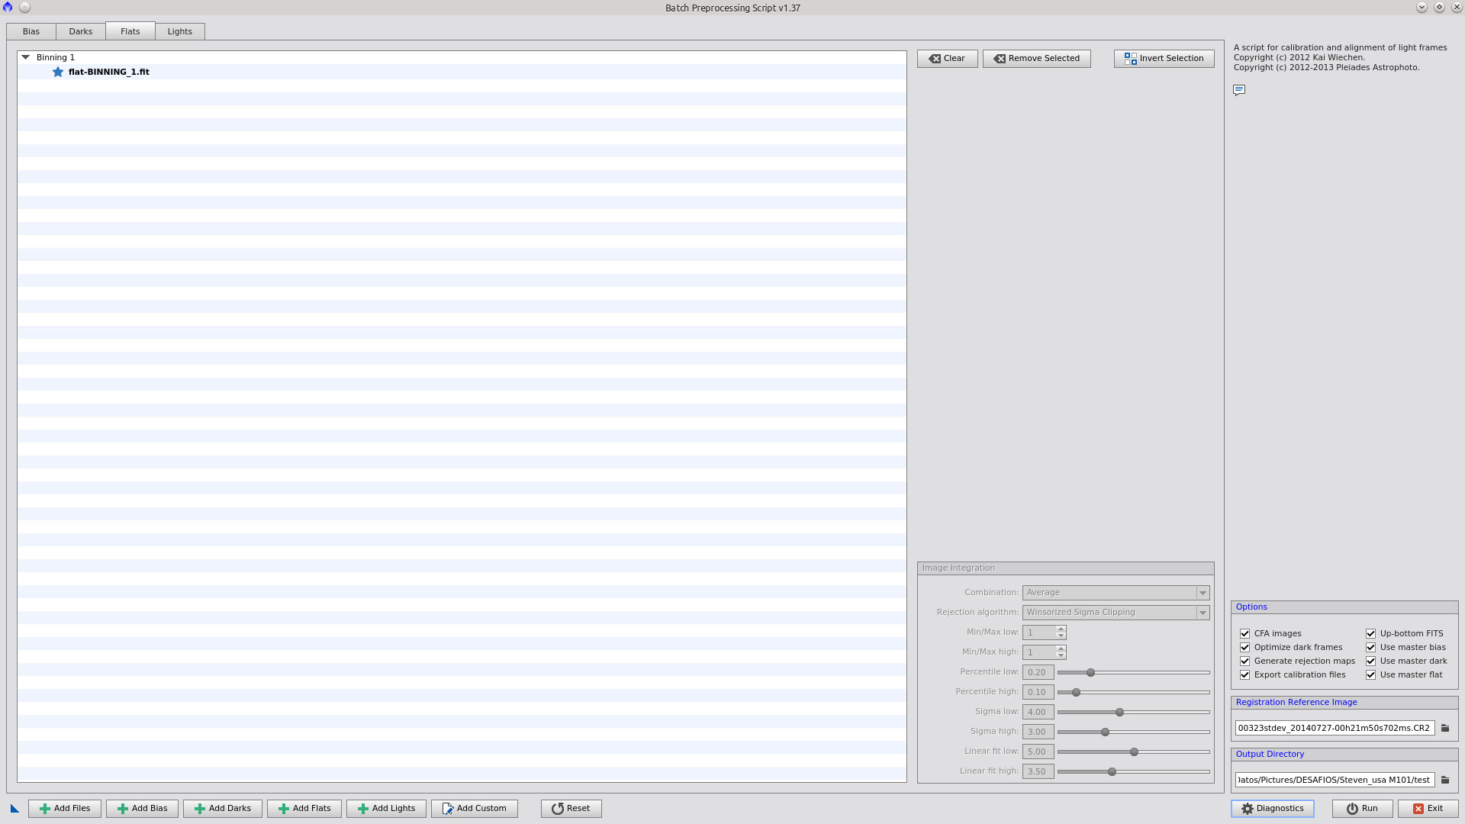Image resolution: width=1465 pixels, height=824 pixels.
Task: Open the Combination dropdown
Action: tap(1116, 593)
